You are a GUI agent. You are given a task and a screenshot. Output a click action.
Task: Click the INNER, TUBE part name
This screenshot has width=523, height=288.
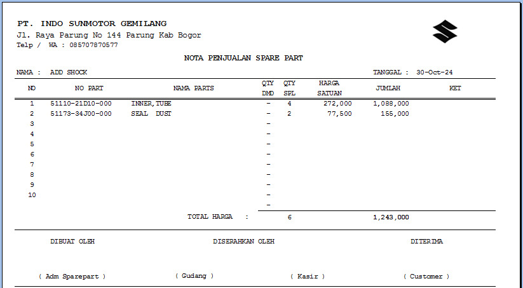point(151,103)
